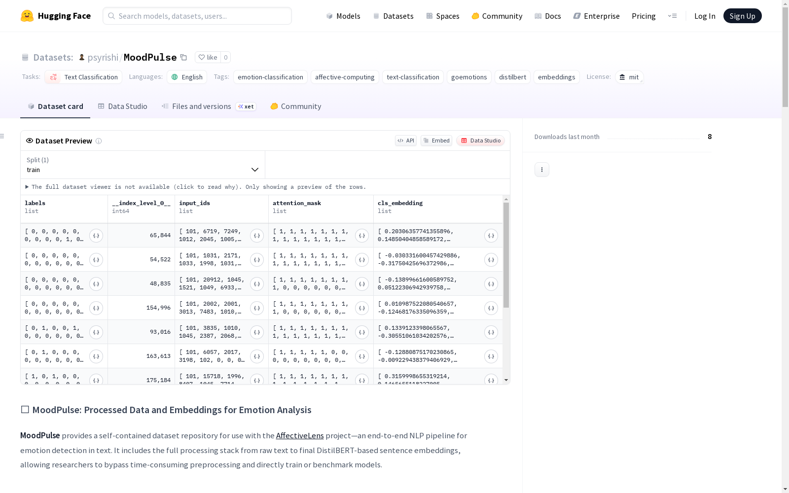Expand labels cell in row 163,613

96,356
